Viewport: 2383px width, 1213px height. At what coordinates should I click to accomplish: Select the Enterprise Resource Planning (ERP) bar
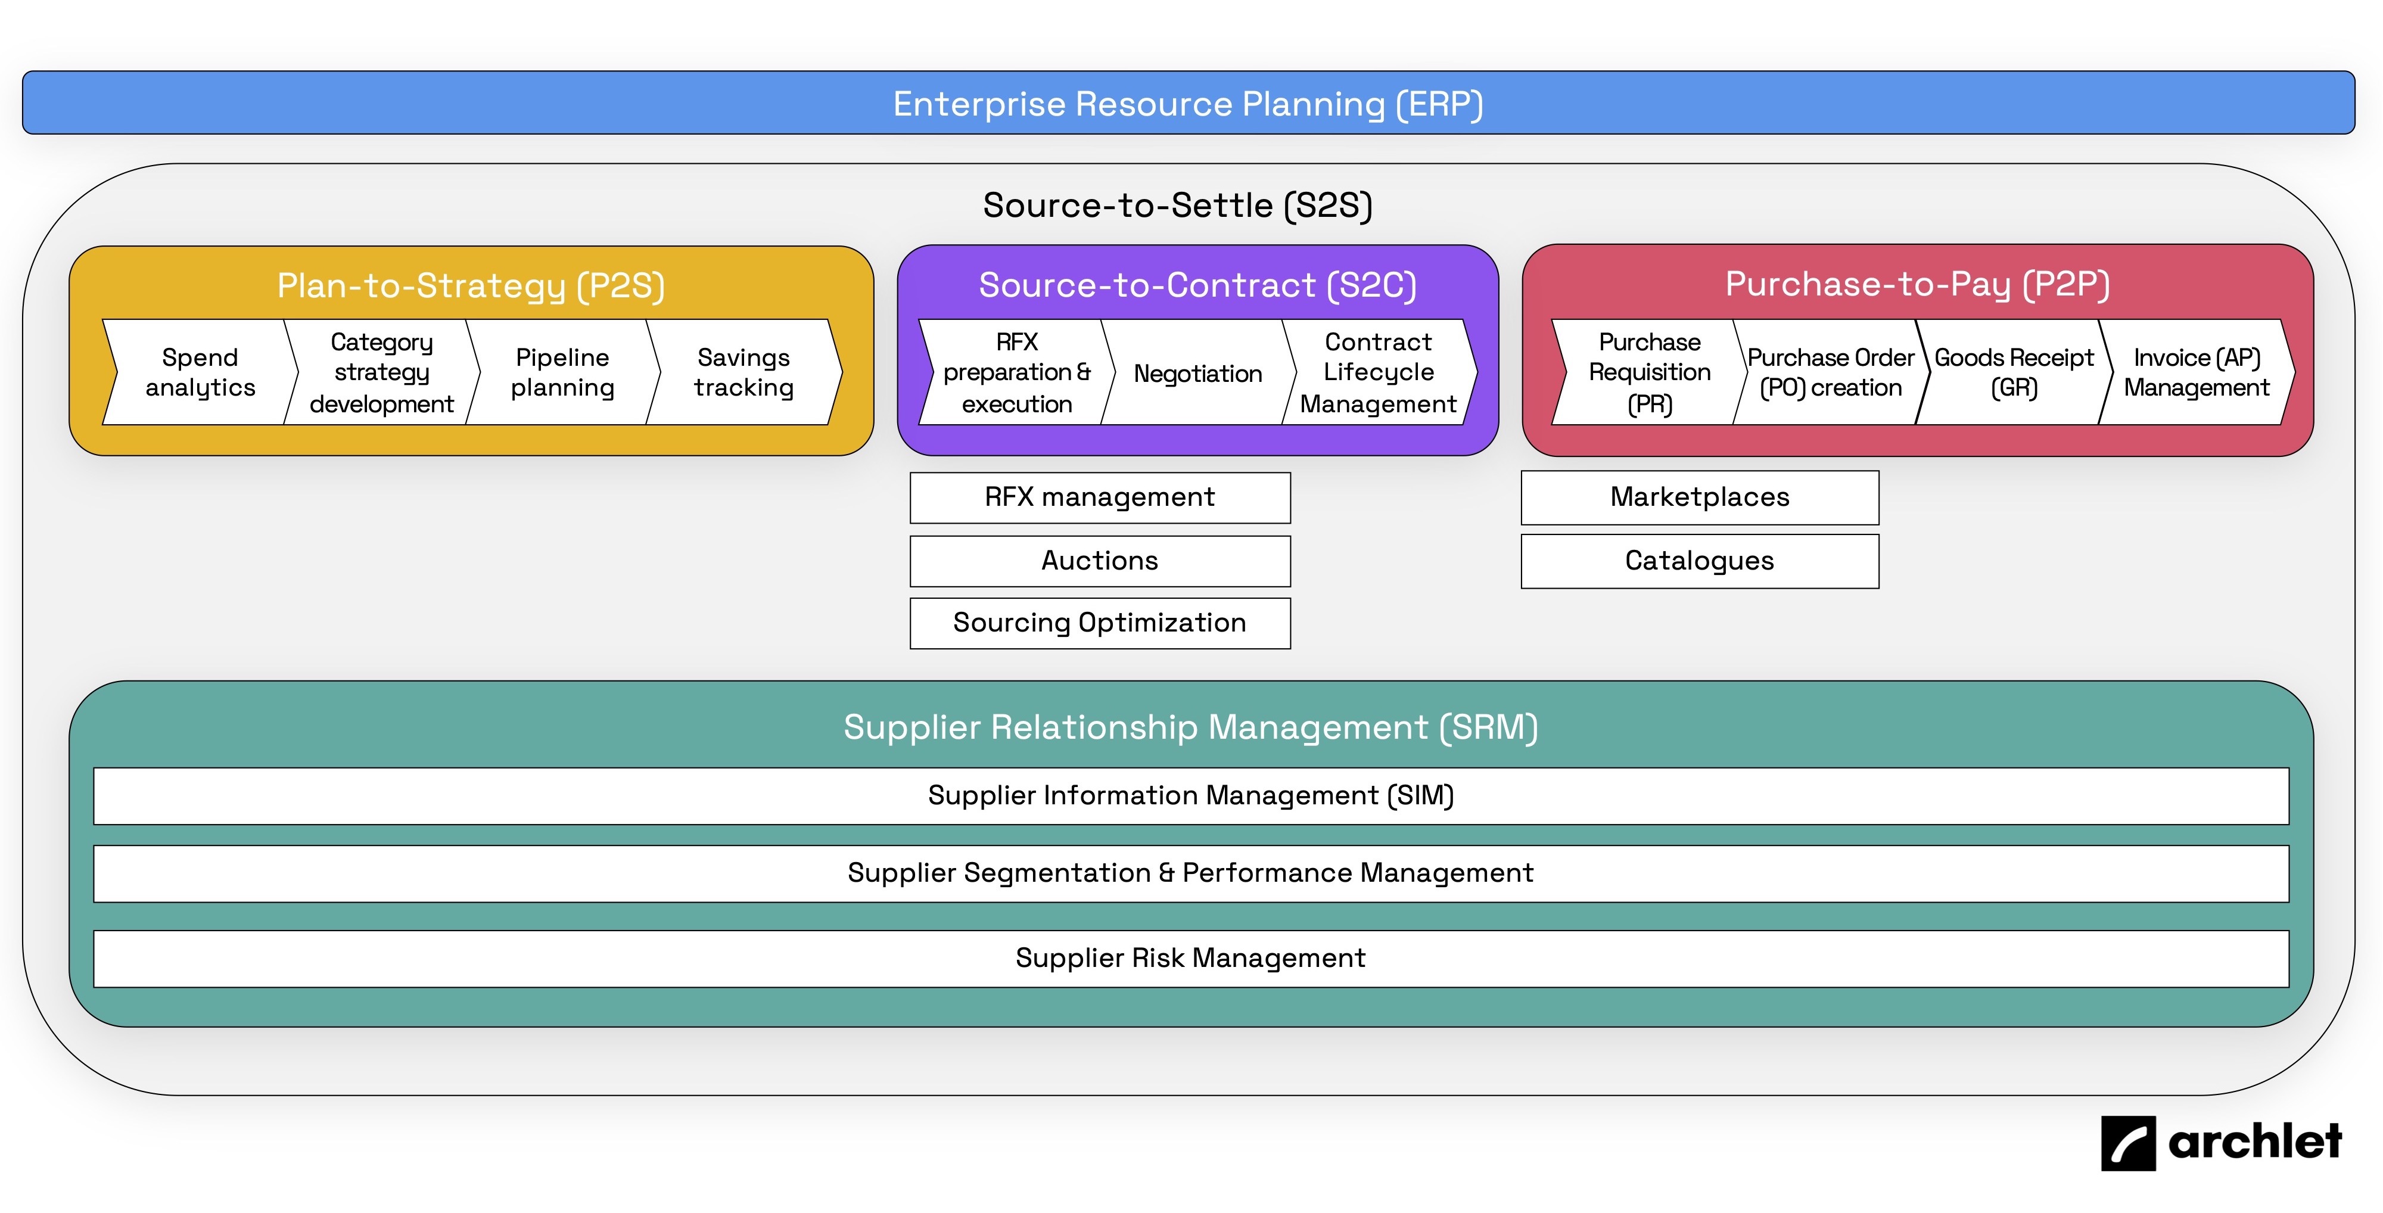coord(1188,102)
